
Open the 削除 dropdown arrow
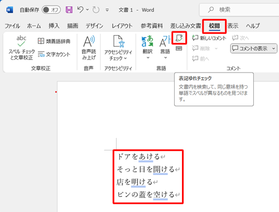216,49
